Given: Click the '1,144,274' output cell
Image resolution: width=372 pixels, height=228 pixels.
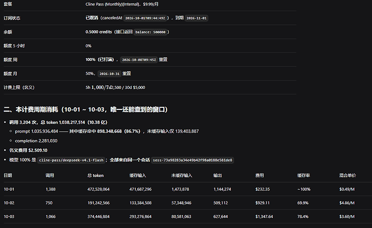Looking at the screenshot, I should (x=222, y=189).
